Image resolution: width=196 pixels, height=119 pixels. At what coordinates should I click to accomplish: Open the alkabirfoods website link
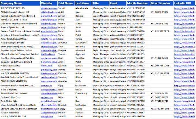click(x=49, y=12)
